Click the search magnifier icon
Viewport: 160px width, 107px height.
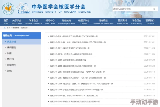coord(154,9)
